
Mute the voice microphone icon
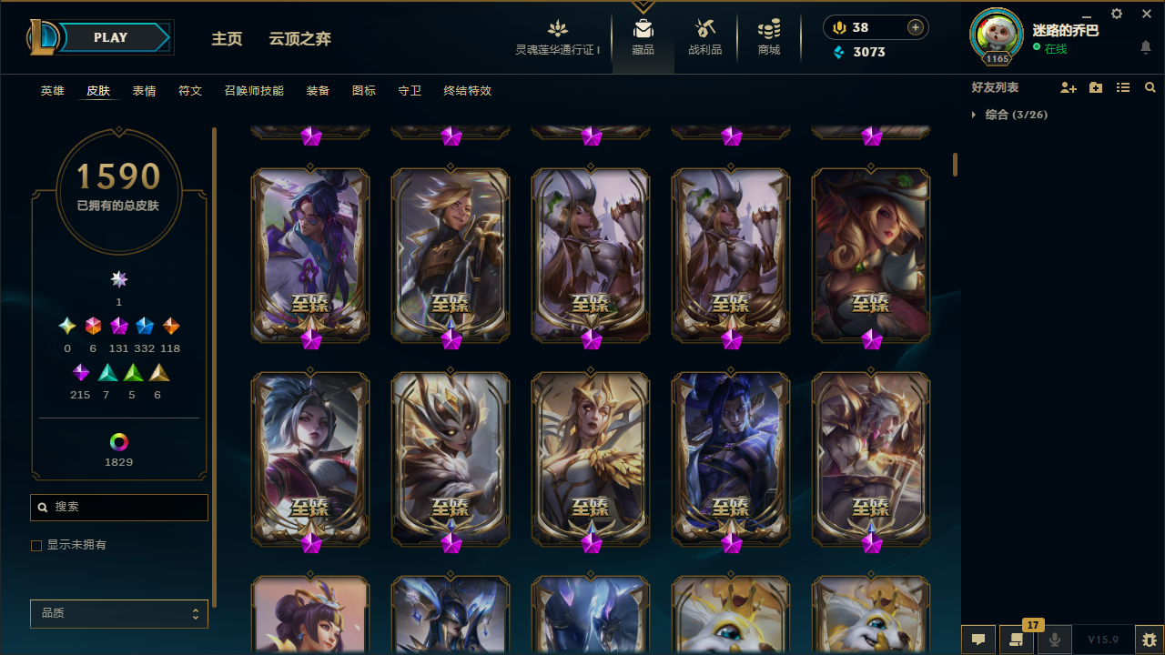pyautogui.click(x=1055, y=640)
